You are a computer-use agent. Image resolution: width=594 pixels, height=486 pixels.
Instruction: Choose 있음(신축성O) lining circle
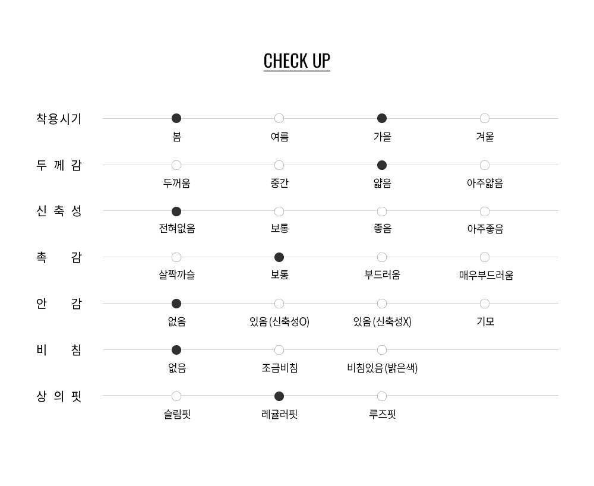pos(279,304)
